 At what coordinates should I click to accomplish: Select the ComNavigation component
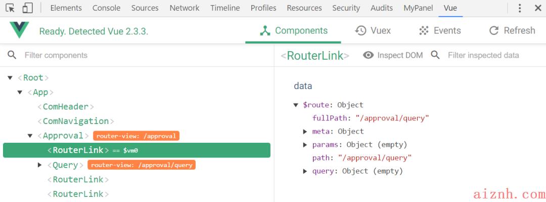[76, 121]
